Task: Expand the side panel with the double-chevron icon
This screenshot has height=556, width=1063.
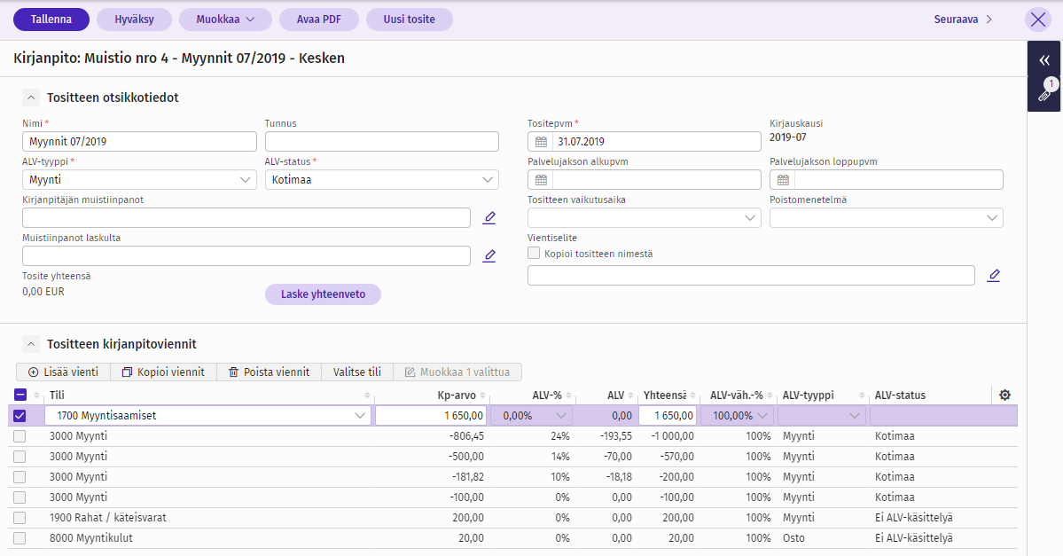Action: point(1044,60)
